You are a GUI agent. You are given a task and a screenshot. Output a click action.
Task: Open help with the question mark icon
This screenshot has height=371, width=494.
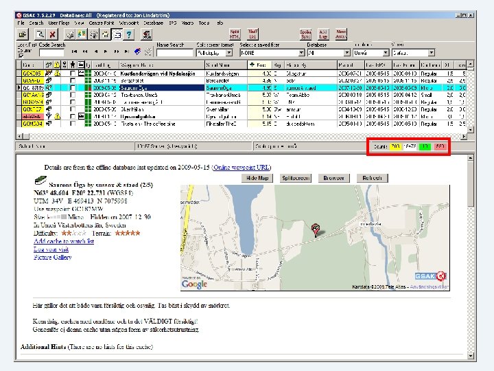pyautogui.click(x=130, y=34)
